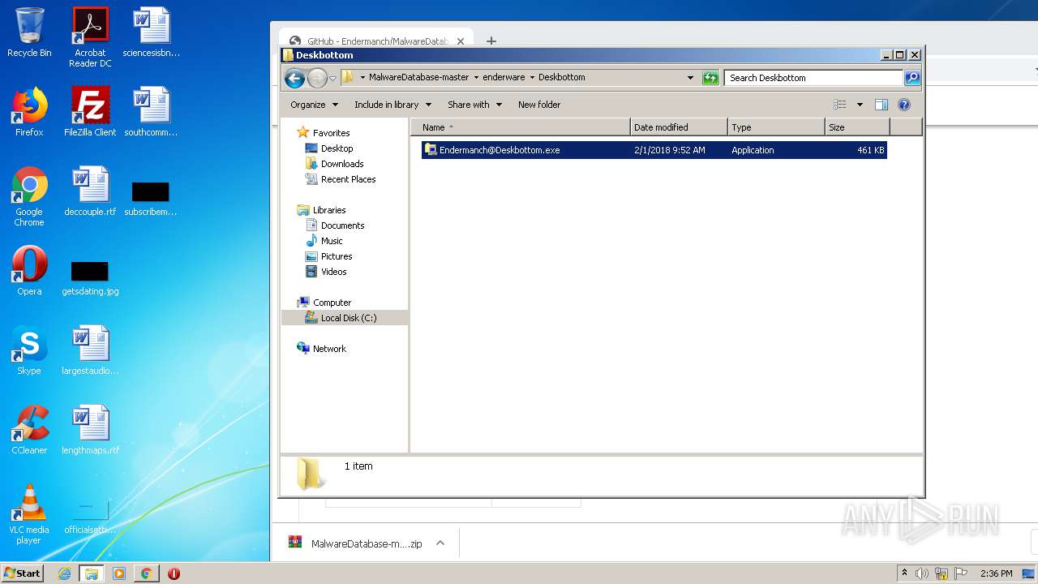The width and height of the screenshot is (1038, 584).
Task: Open Pictures library in navigation pane
Action: [x=336, y=256]
